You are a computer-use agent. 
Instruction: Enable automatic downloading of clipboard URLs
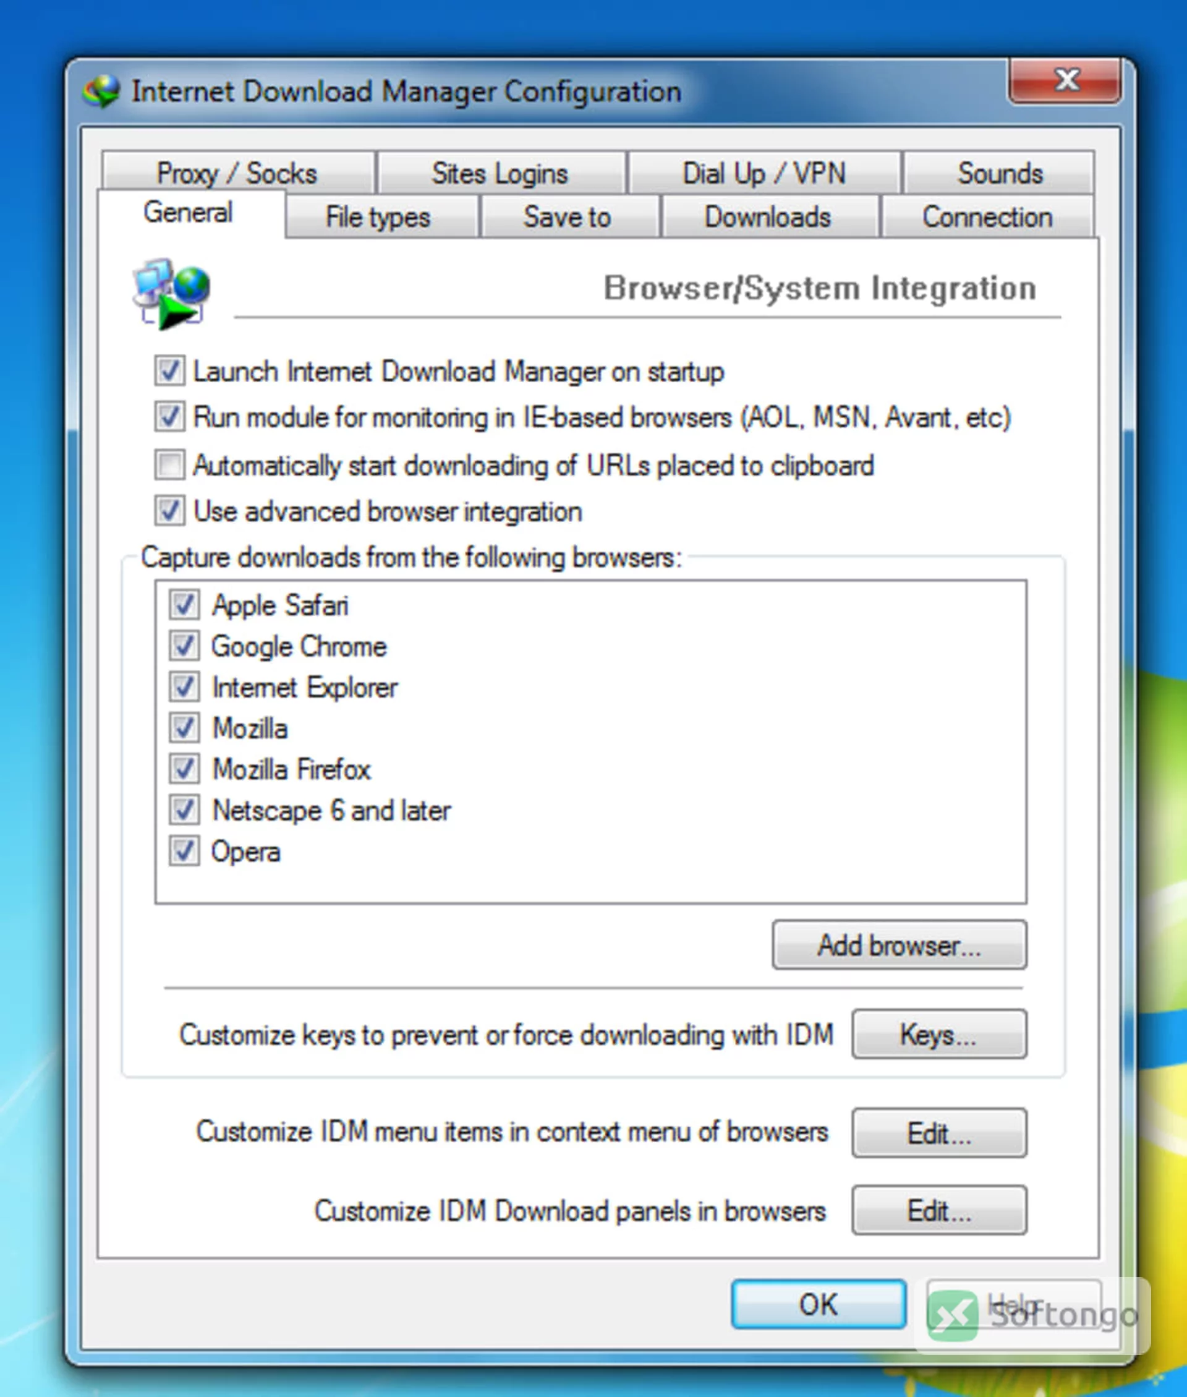tap(169, 464)
